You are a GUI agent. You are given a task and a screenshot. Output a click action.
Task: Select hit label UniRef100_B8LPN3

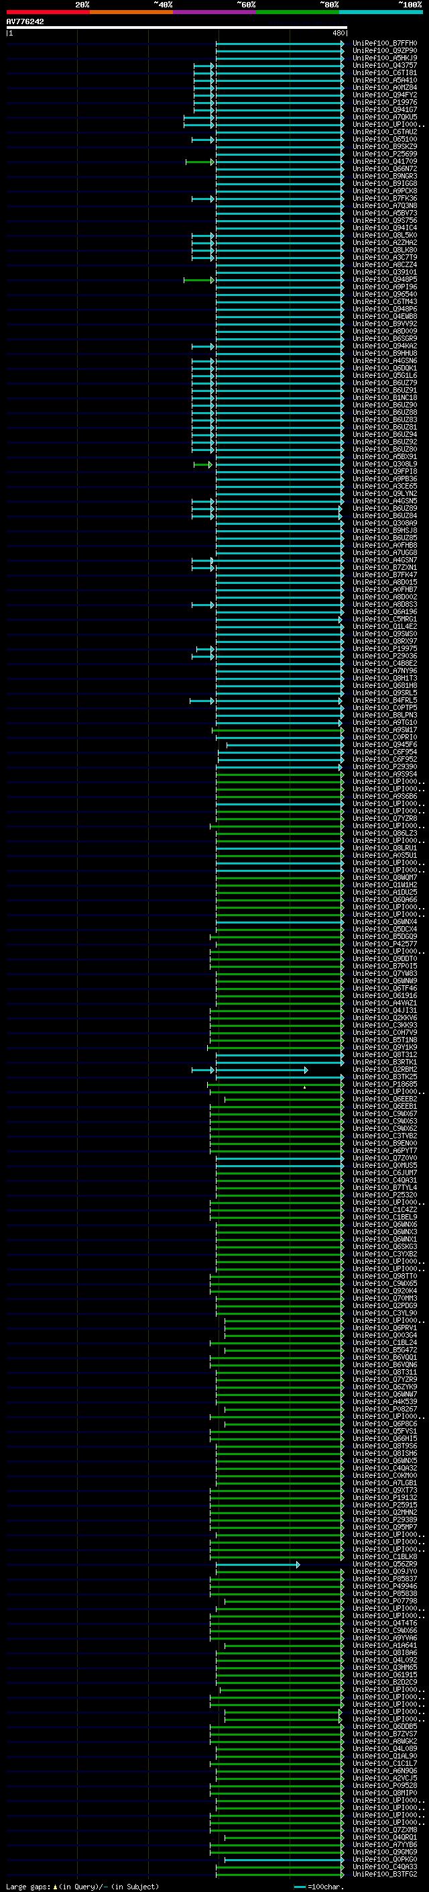tap(385, 715)
